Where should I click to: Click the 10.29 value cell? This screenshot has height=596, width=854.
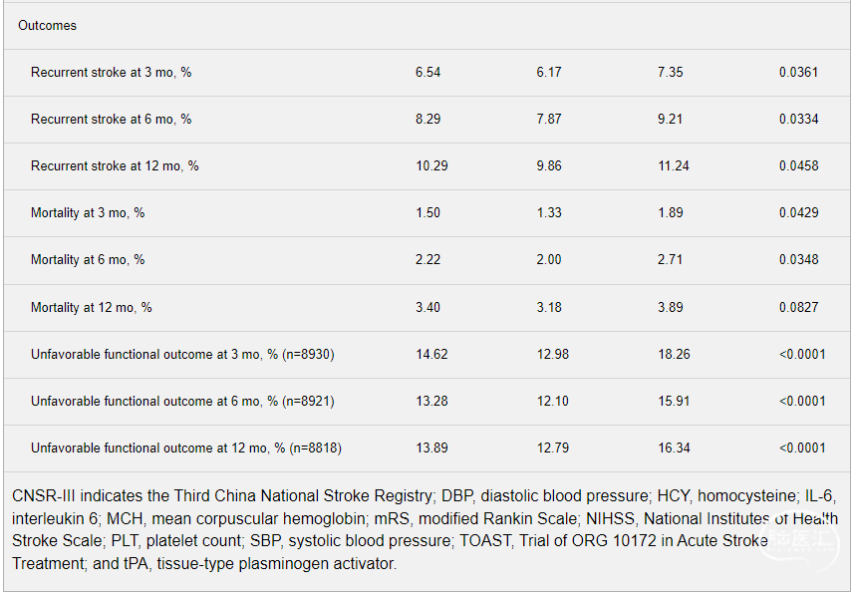pos(431,166)
